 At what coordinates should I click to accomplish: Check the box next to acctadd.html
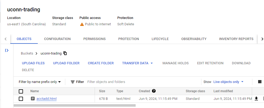coord(21,99)
